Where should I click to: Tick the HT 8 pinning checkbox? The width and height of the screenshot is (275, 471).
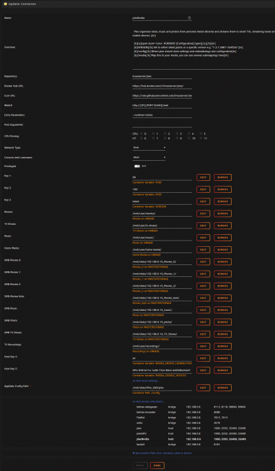tap(165, 139)
